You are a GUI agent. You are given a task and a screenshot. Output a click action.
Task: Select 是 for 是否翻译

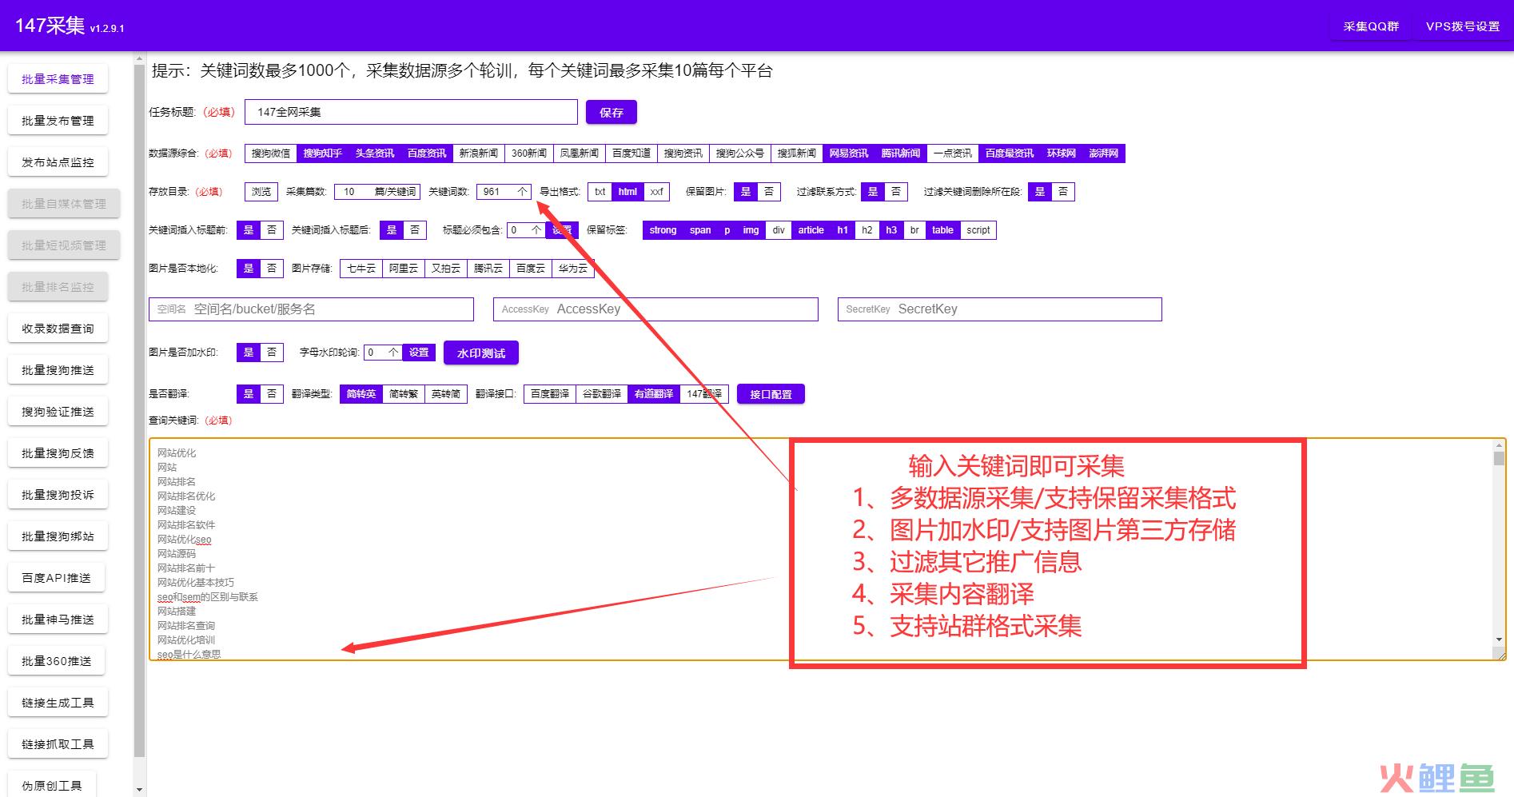248,394
